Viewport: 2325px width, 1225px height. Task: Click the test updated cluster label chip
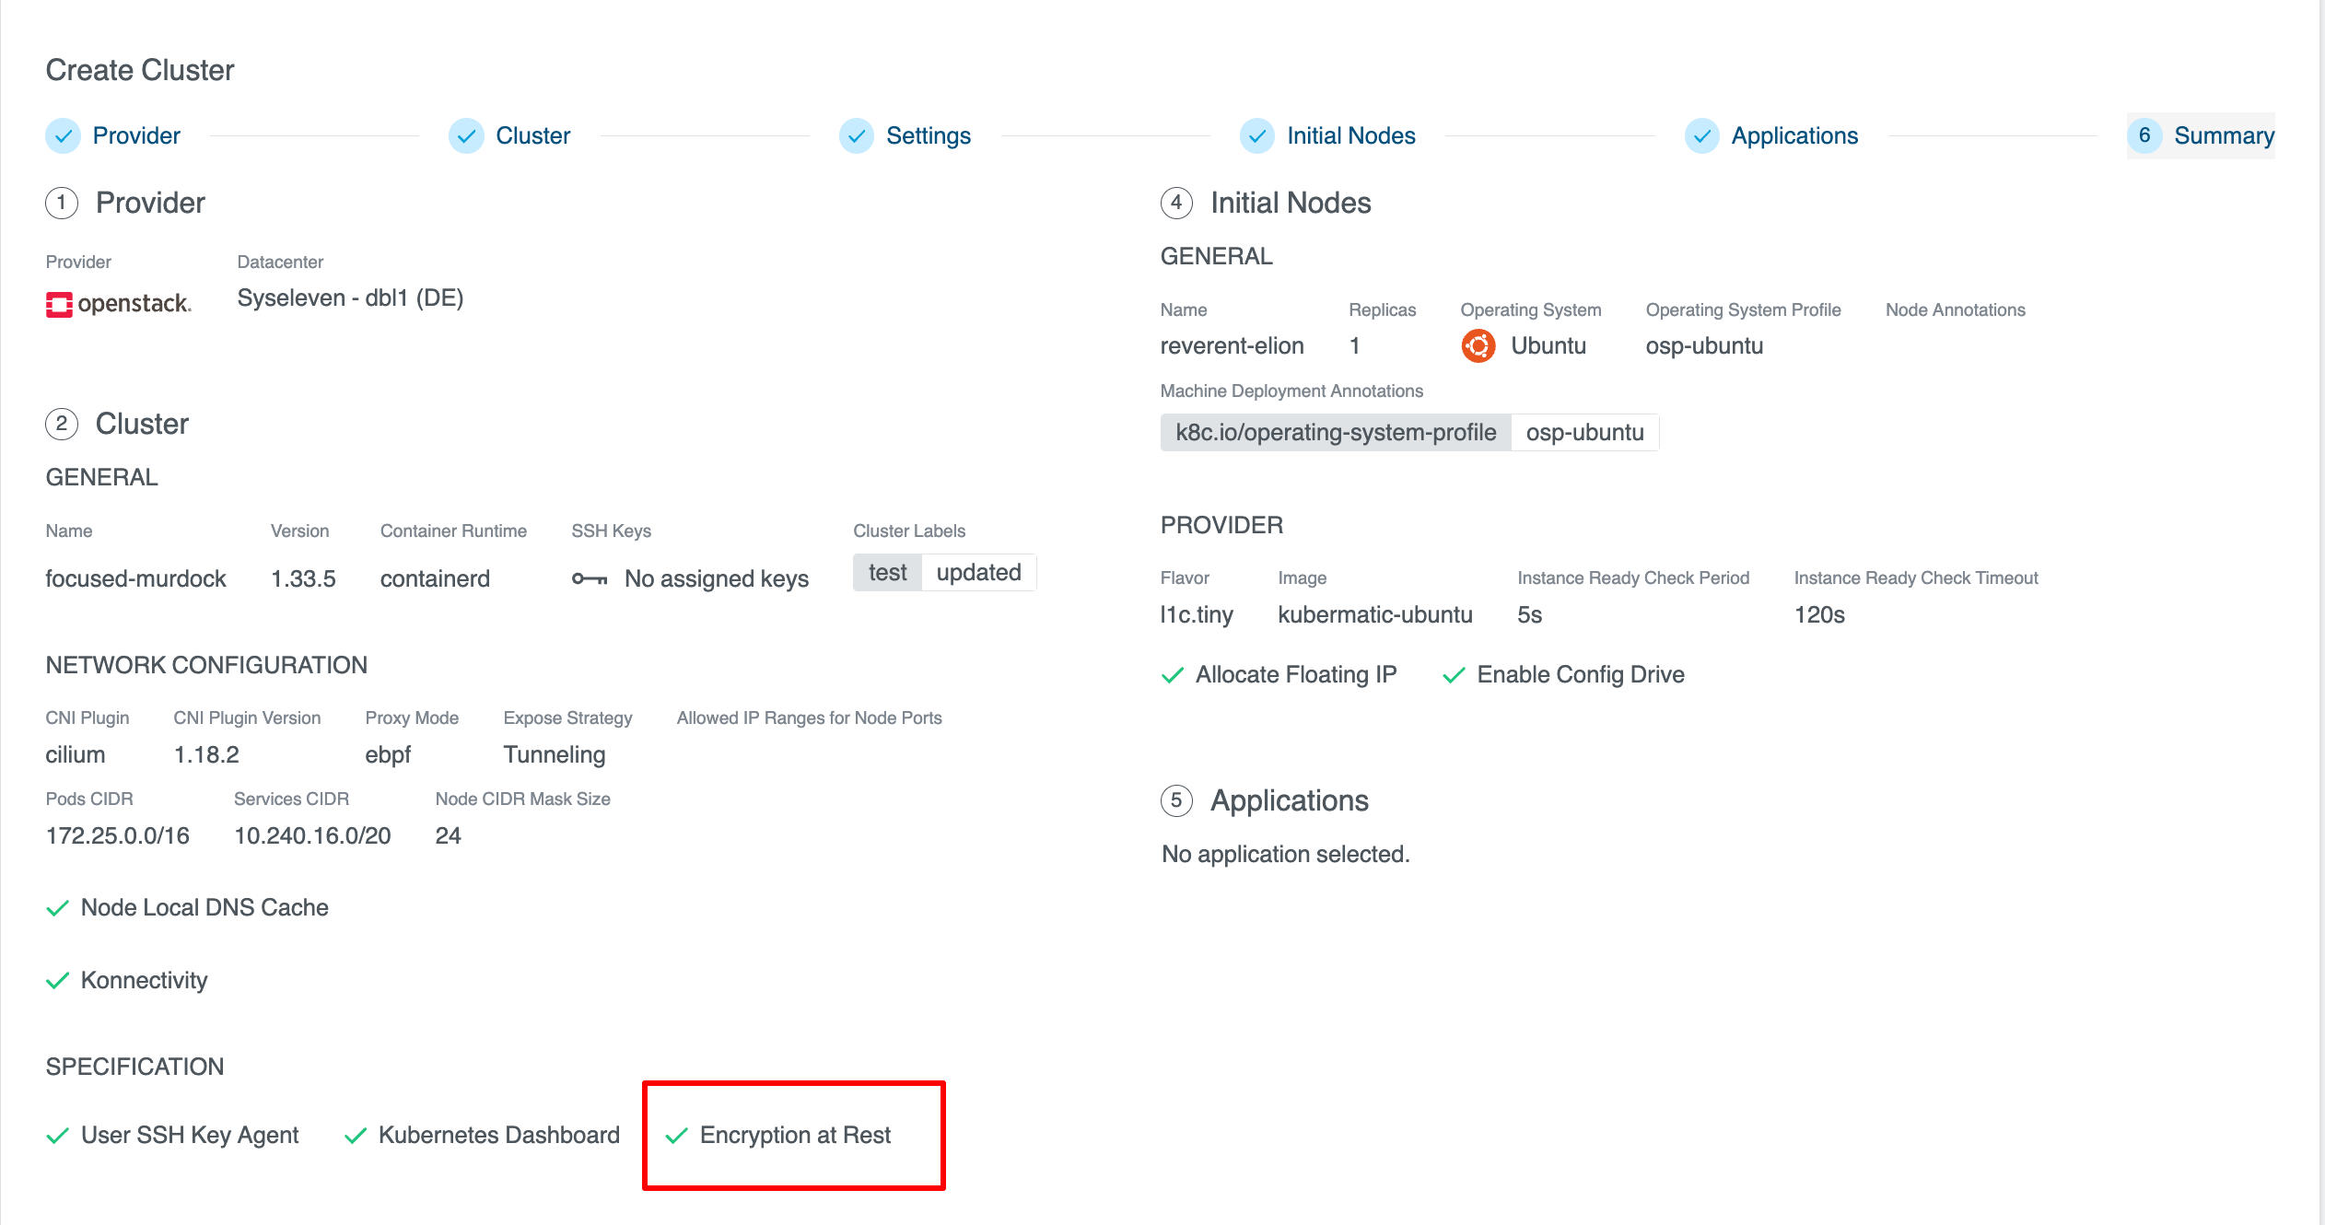click(943, 572)
